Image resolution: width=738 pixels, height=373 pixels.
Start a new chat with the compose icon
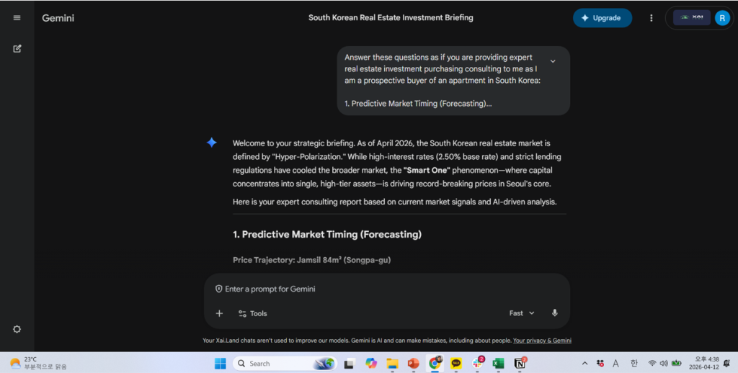[x=17, y=49]
